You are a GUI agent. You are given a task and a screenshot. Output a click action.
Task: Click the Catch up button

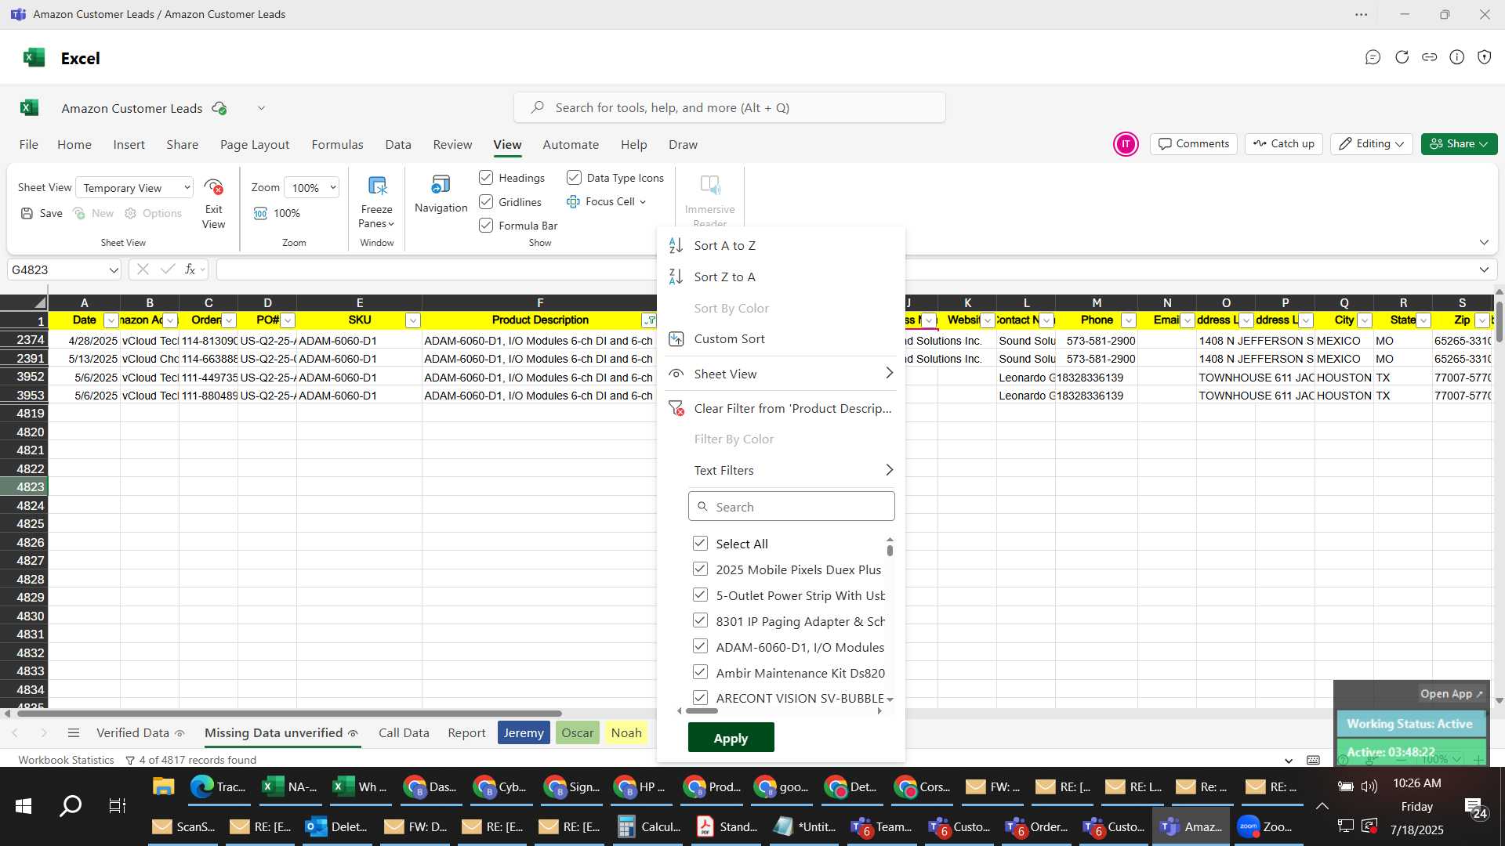(1284, 144)
